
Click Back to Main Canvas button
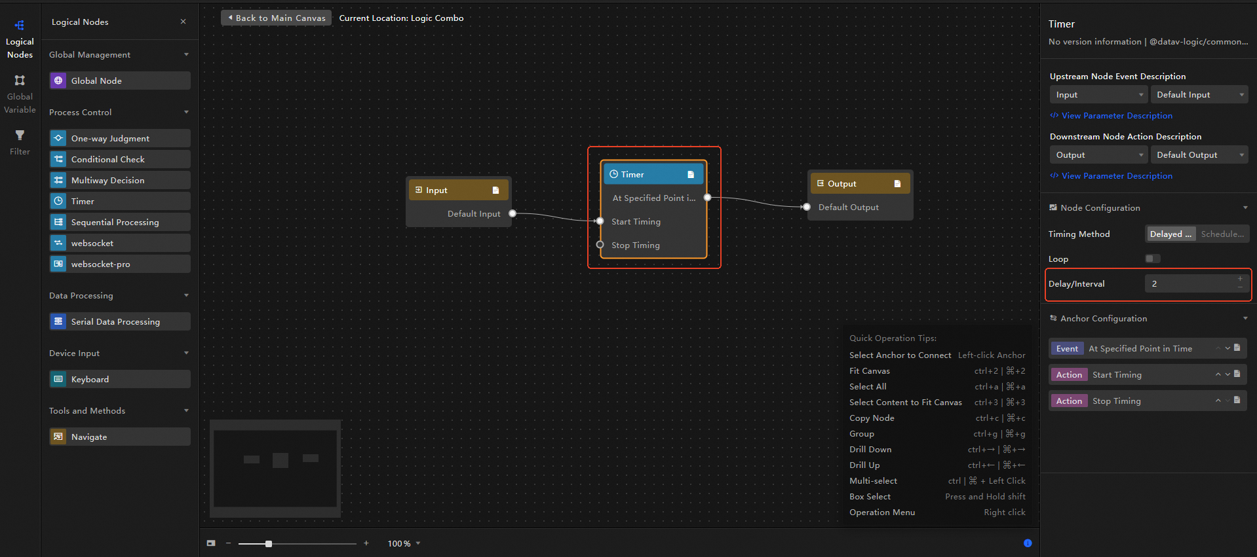276,18
